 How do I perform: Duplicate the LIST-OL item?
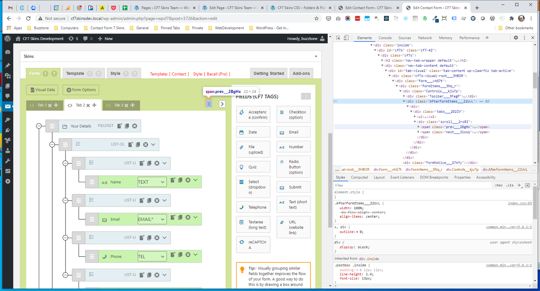[138, 144]
